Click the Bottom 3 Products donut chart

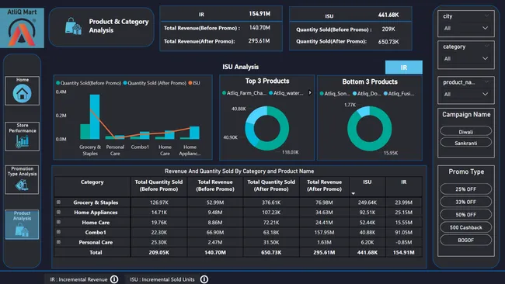tap(369, 129)
